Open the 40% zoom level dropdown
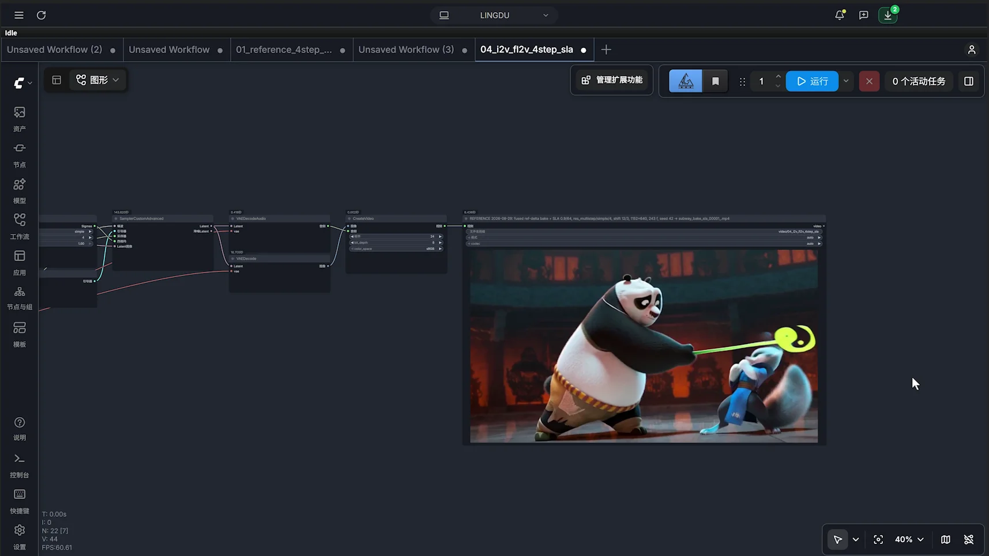989x556 pixels. pyautogui.click(x=909, y=539)
